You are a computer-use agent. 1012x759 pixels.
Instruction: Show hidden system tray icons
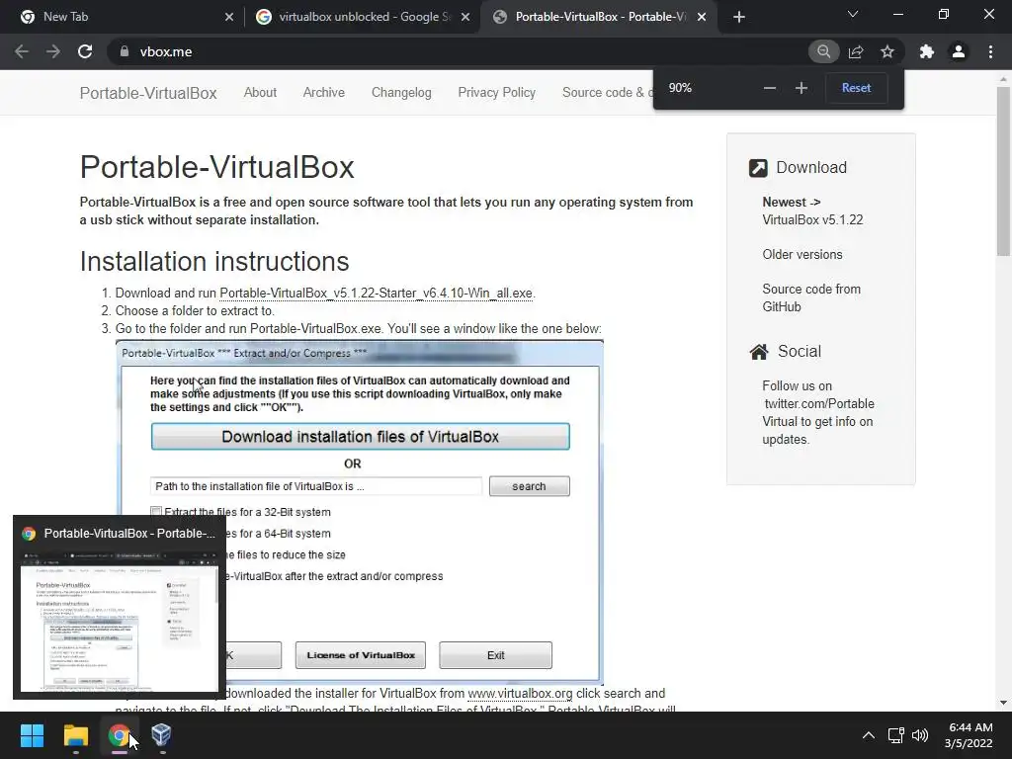(869, 735)
